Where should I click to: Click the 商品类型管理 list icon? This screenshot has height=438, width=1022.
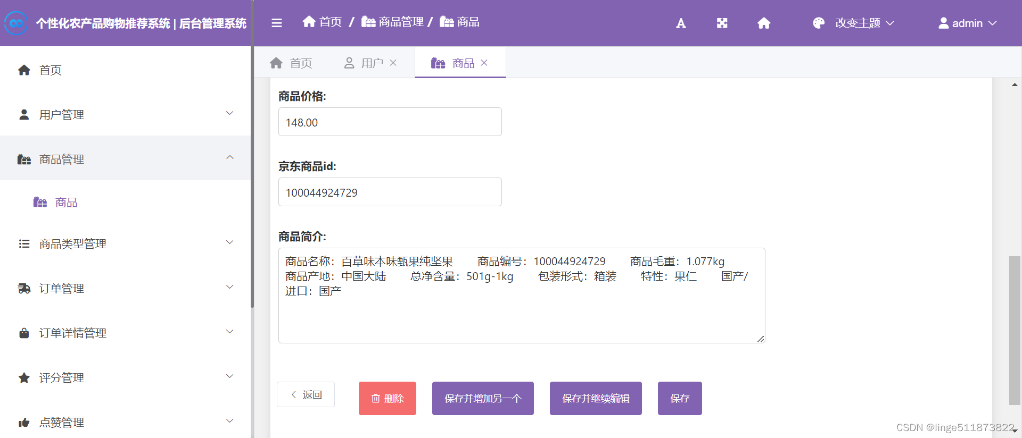tap(24, 243)
